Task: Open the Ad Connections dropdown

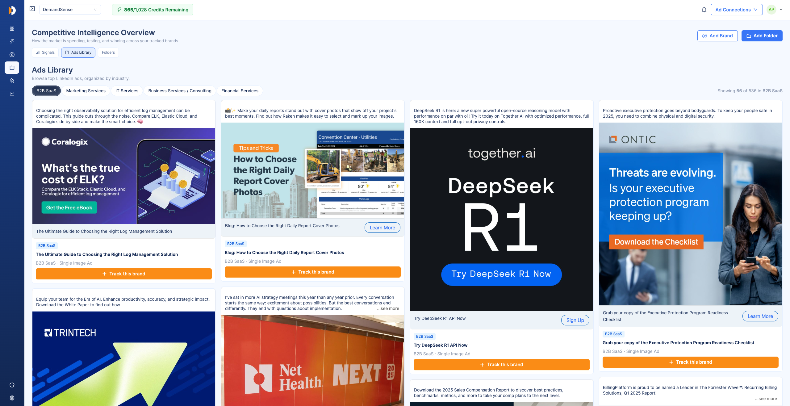Action: click(x=736, y=10)
